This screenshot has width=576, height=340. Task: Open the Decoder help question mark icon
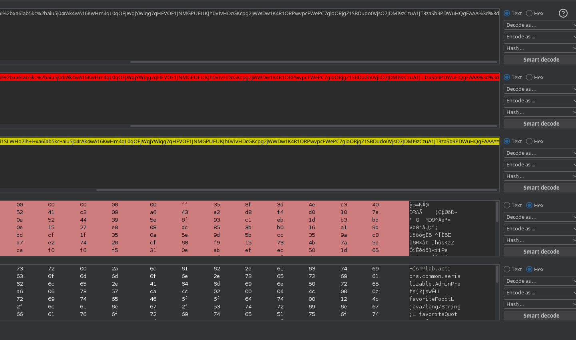[563, 13]
